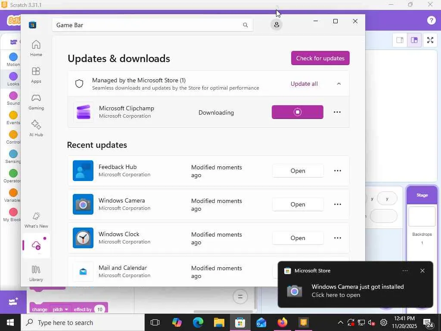Open the user profile account icon
Screen dimensions: 441x331
click(276, 25)
